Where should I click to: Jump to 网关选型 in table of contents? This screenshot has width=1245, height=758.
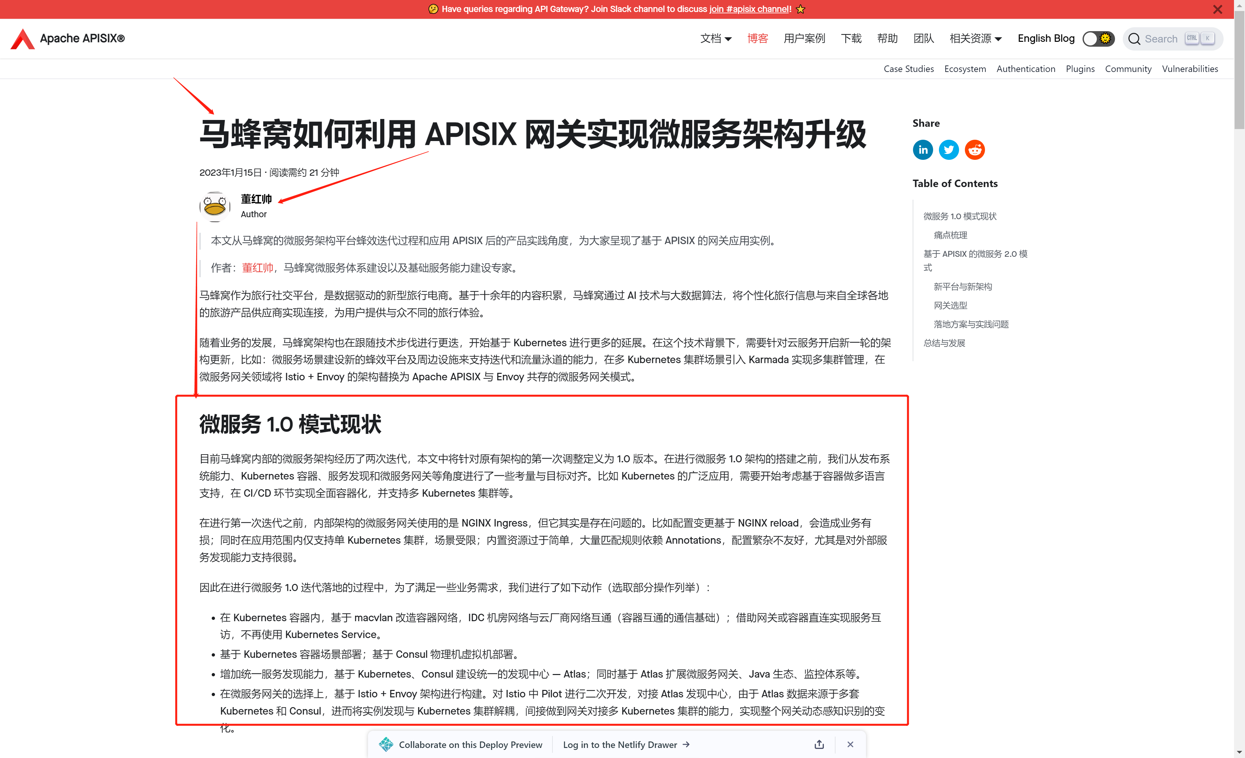click(950, 305)
